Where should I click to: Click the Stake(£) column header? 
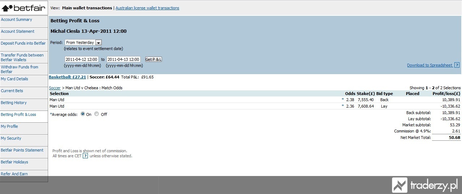point(365,94)
